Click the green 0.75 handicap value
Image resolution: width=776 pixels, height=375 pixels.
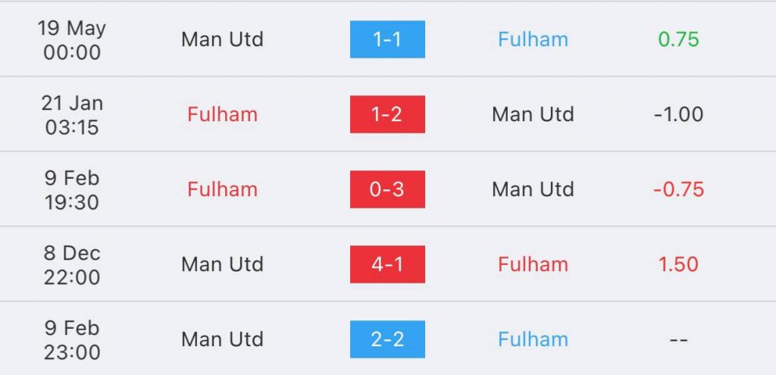click(x=678, y=39)
